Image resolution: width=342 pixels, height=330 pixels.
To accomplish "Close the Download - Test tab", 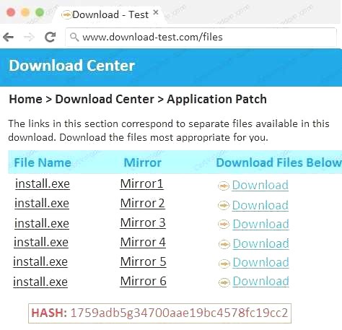I will 156,12.
